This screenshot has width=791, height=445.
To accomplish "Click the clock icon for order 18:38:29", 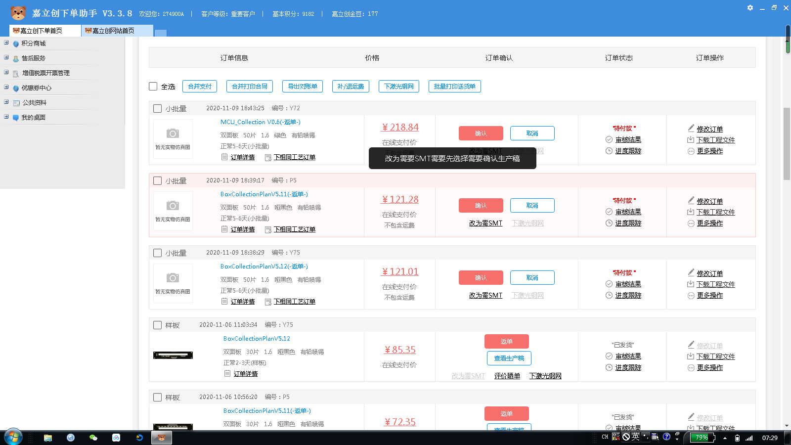I will point(609,295).
